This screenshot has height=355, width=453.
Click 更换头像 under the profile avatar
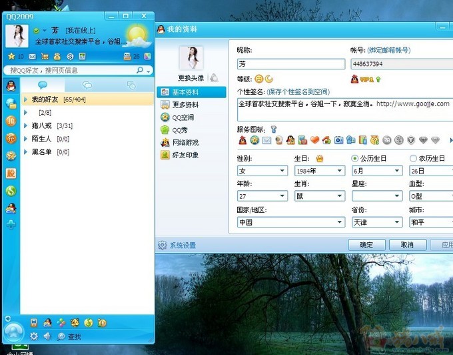pos(191,77)
